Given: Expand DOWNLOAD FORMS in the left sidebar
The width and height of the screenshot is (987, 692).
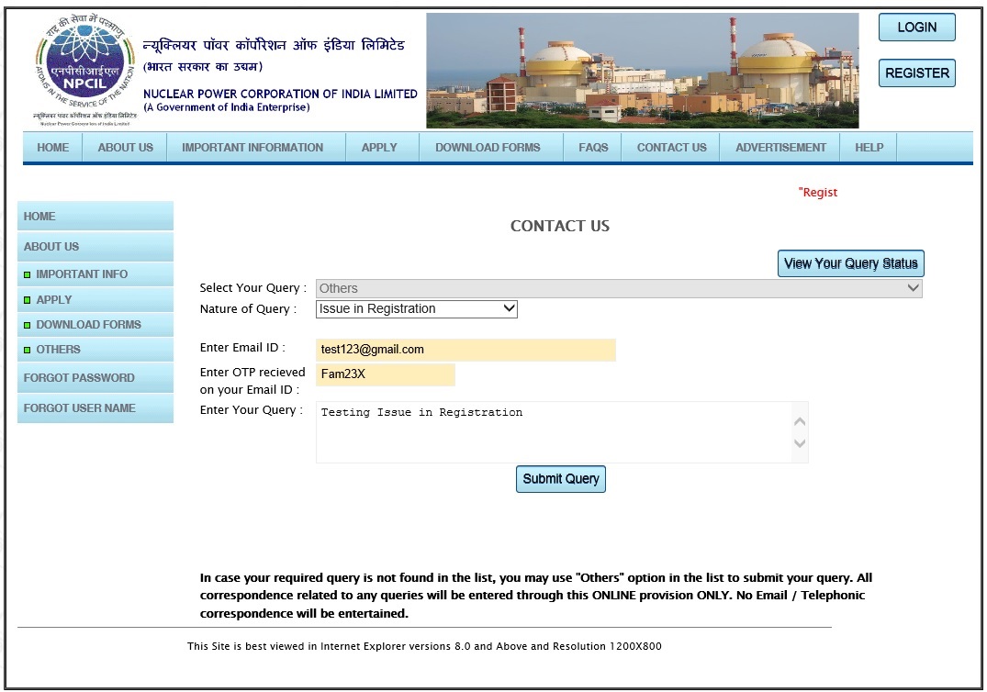Looking at the screenshot, I should pos(95,325).
